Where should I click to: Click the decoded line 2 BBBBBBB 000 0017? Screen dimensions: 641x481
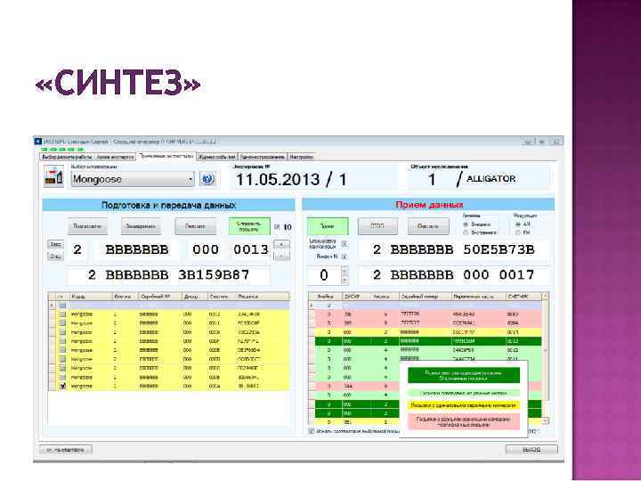(454, 275)
